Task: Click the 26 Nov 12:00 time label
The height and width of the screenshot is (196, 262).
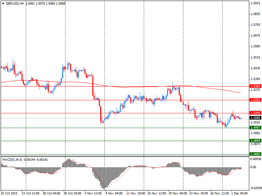Action: tap(219, 193)
